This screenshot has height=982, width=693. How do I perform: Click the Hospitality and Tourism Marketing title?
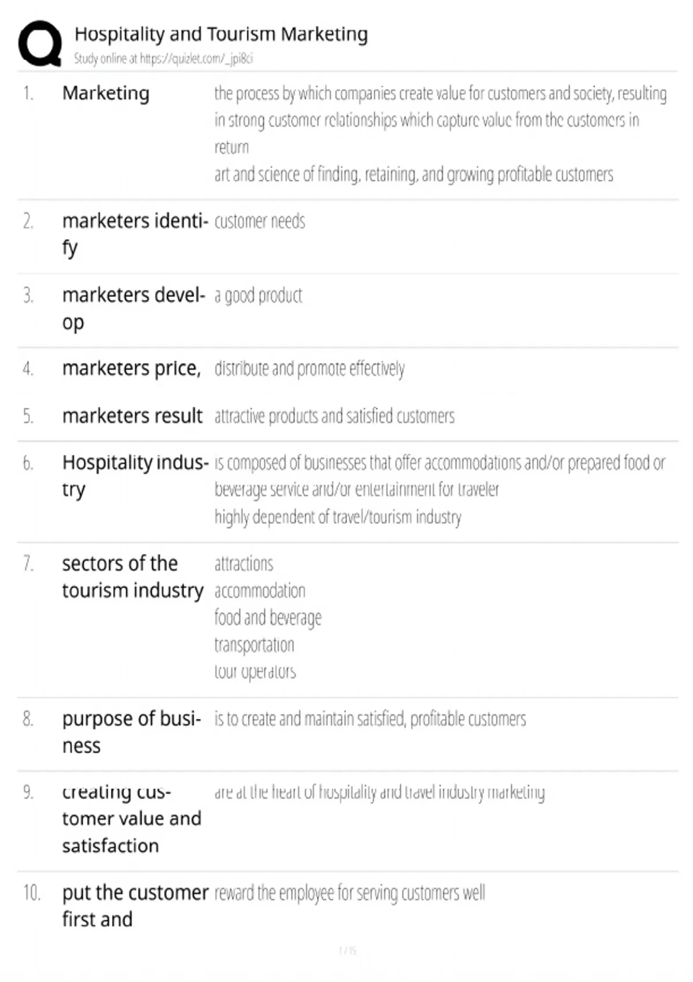[221, 34]
